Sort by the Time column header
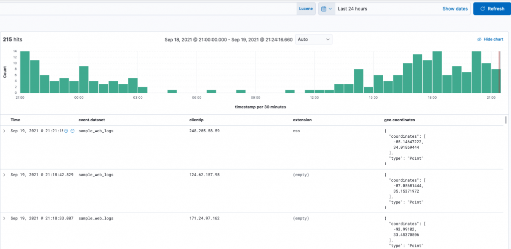 coord(15,120)
